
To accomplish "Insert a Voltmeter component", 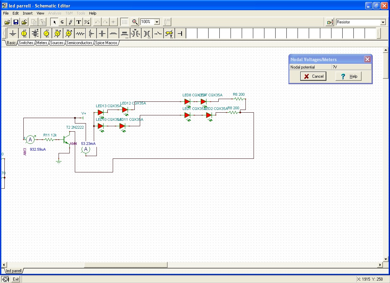I will pos(58,33).
